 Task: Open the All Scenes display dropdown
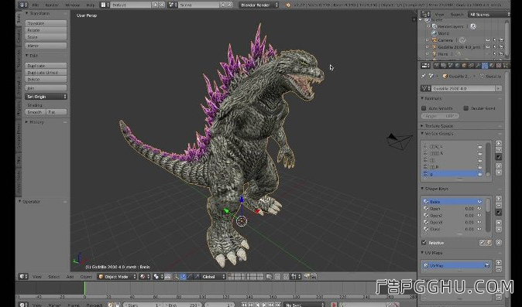(489, 14)
